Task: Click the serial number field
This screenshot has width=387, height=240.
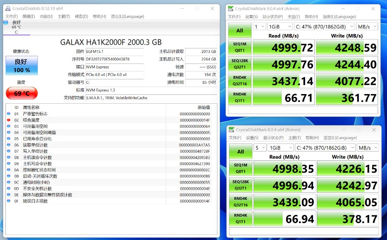Action: click(x=114, y=59)
